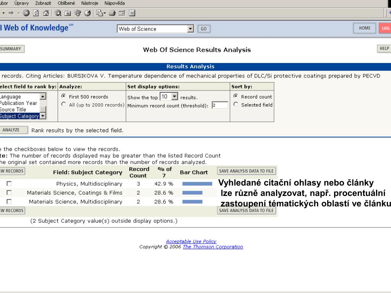
Task: Sort by Record count radio button
Action: [236, 96]
